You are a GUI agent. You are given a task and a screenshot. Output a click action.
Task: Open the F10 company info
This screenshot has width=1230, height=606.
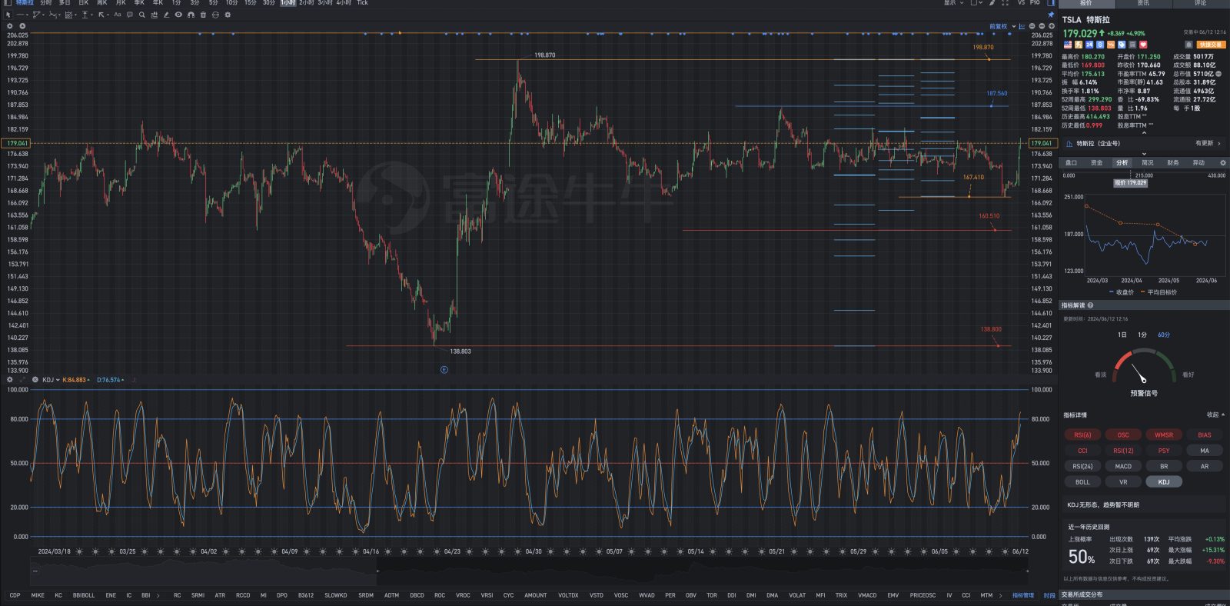[1035, 3]
